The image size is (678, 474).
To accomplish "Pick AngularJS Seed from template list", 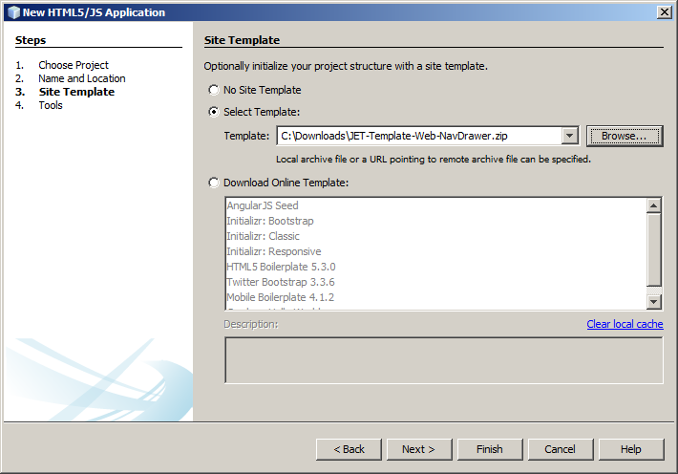I will pyautogui.click(x=435, y=205).
